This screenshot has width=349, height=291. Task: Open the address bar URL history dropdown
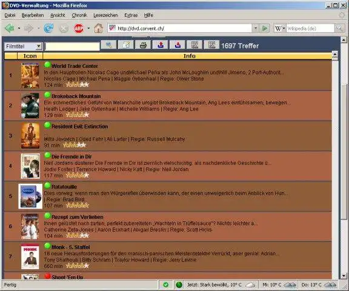click(x=256, y=28)
